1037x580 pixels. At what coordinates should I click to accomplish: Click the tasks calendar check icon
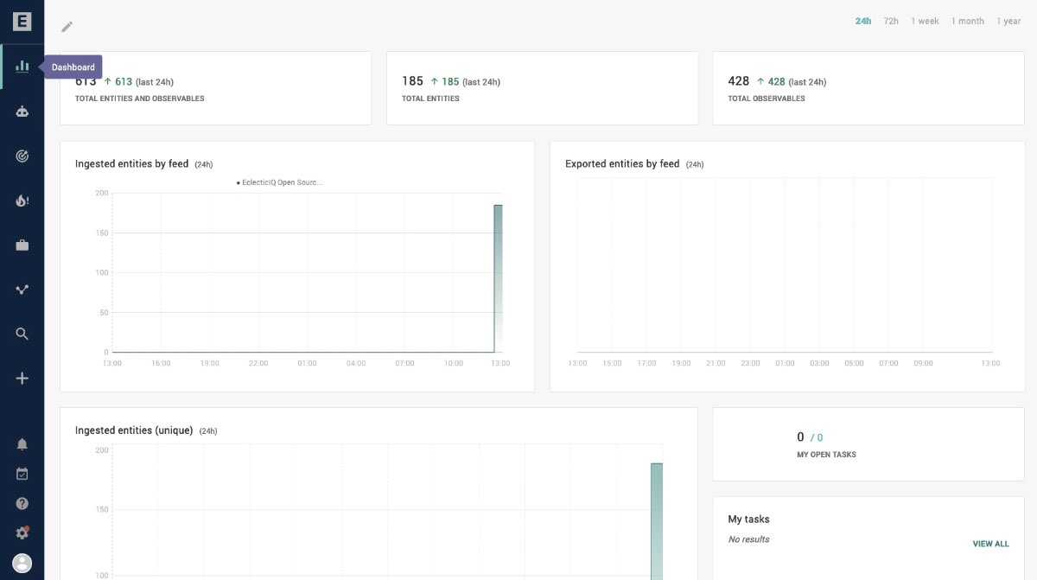(x=22, y=474)
